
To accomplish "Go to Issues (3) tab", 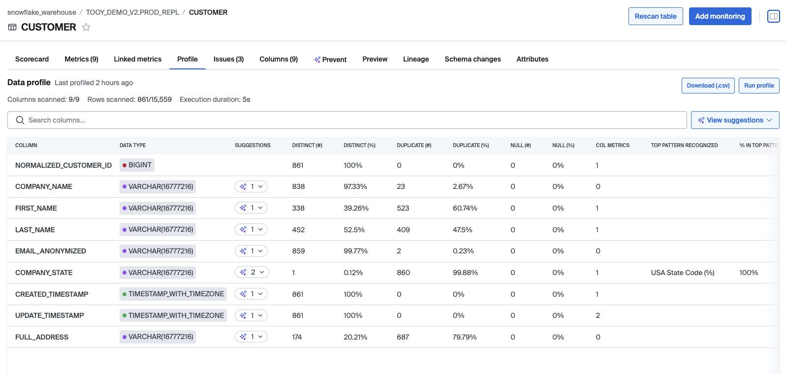I will pos(228,59).
